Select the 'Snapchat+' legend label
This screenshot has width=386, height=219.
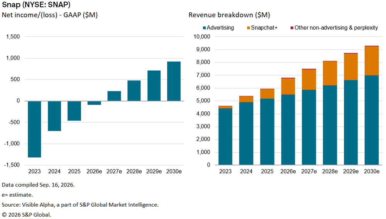[264, 28]
